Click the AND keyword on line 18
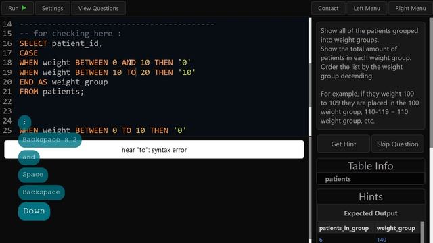This screenshot has height=243, width=433. pos(129,63)
